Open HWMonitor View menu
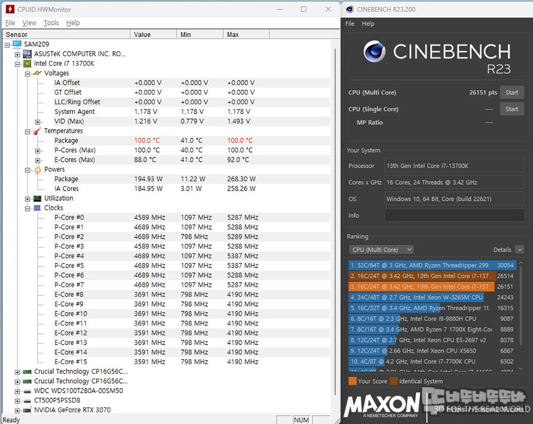 click(x=29, y=23)
